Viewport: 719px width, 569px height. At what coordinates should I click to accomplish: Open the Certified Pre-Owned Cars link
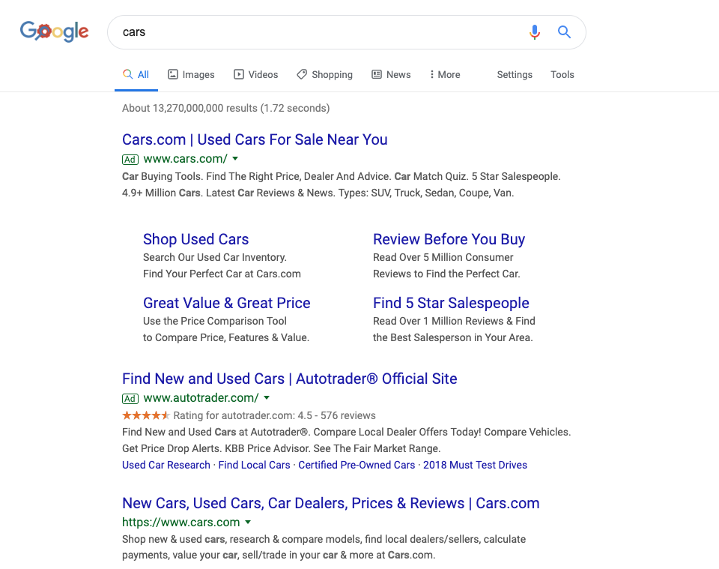[x=357, y=465]
